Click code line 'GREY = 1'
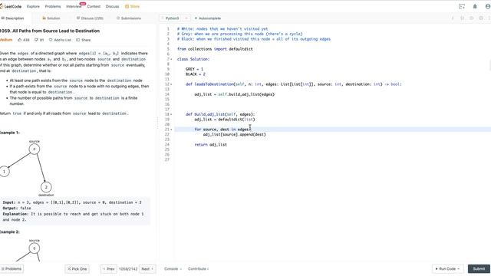This screenshot has width=491, height=276. click(194, 69)
